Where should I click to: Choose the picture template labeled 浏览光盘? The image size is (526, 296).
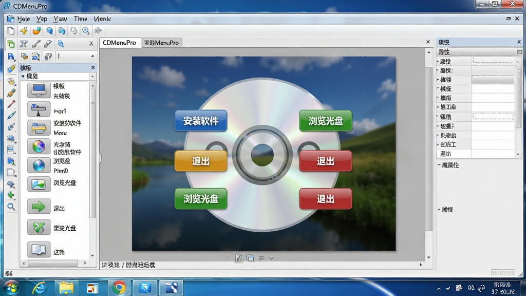(39, 183)
